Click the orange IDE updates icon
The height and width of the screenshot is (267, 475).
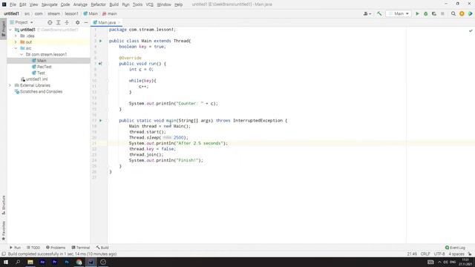462,13
